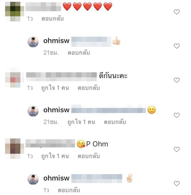Reply to the five hearts comment
Image resolution: width=191 pixels, height=195 pixels.
52,19
